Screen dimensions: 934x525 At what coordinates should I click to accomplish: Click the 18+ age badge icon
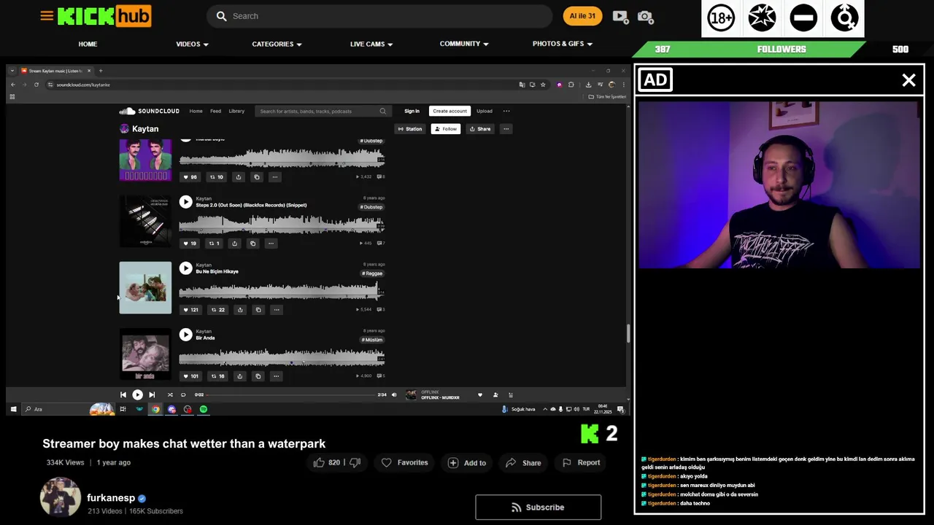(x=721, y=18)
